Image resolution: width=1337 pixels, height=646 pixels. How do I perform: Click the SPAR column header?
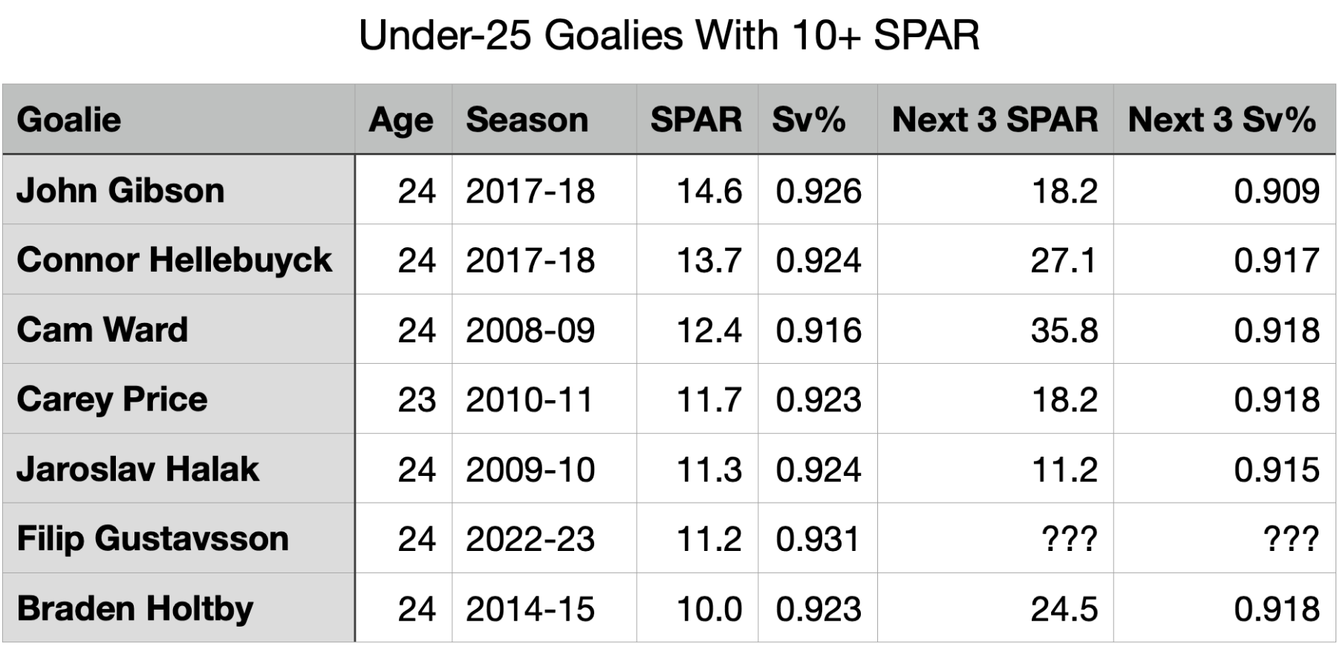[696, 120]
